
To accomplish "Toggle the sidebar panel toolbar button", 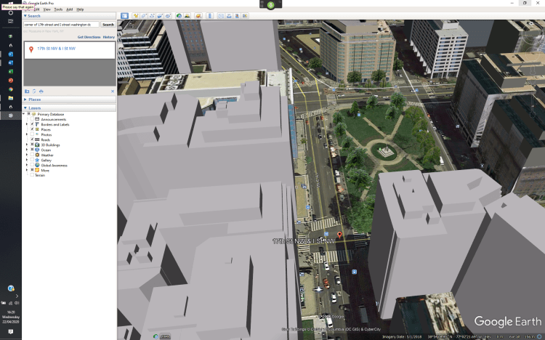I will [x=124, y=15].
